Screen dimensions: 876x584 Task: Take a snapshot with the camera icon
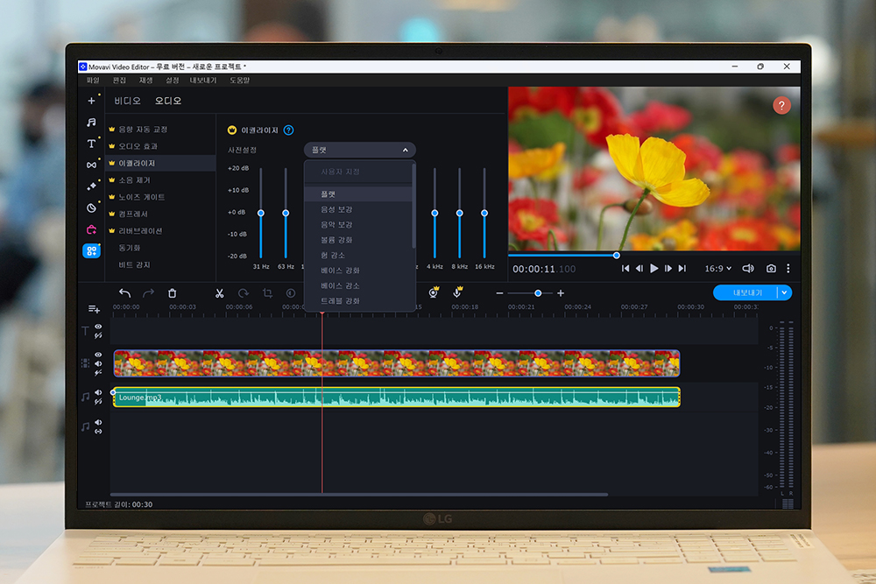click(771, 269)
